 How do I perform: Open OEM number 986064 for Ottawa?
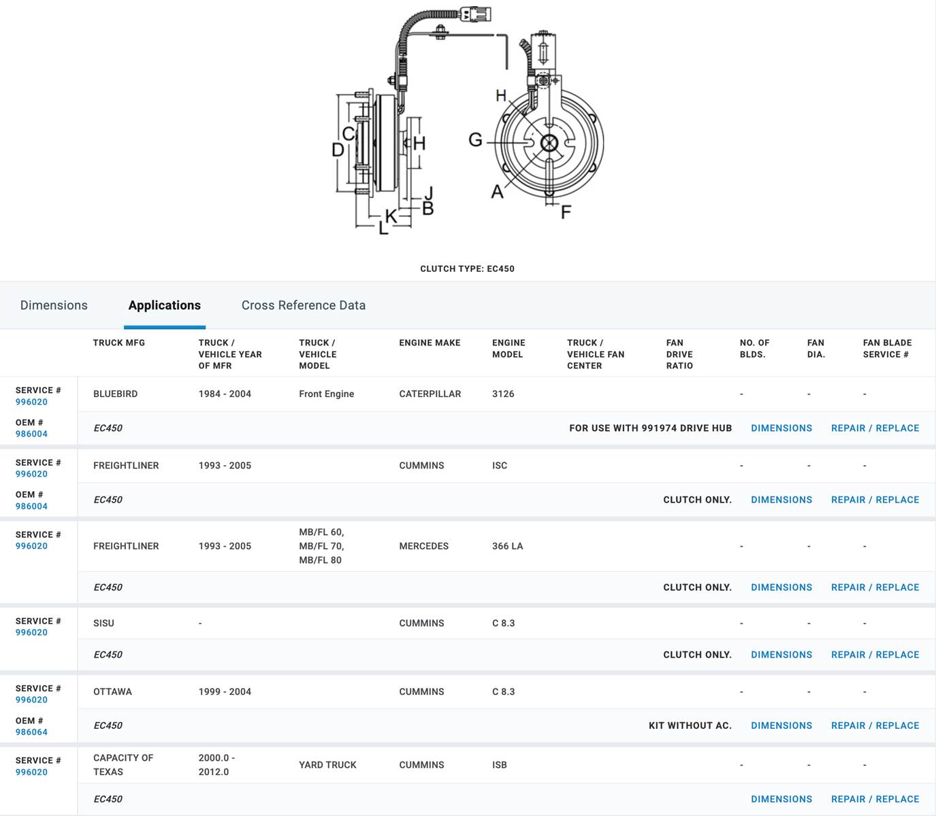click(x=31, y=732)
